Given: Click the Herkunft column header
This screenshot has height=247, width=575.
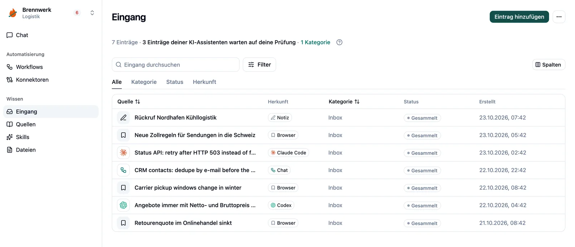Looking at the screenshot, I should coord(278,102).
